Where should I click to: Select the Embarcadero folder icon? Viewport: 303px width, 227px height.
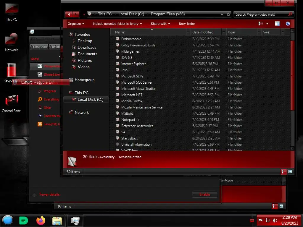click(x=118, y=39)
